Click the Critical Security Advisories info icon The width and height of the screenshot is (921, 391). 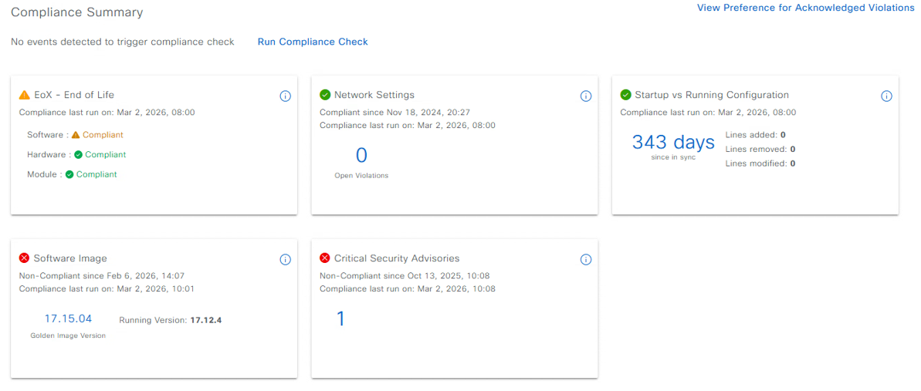[585, 260]
